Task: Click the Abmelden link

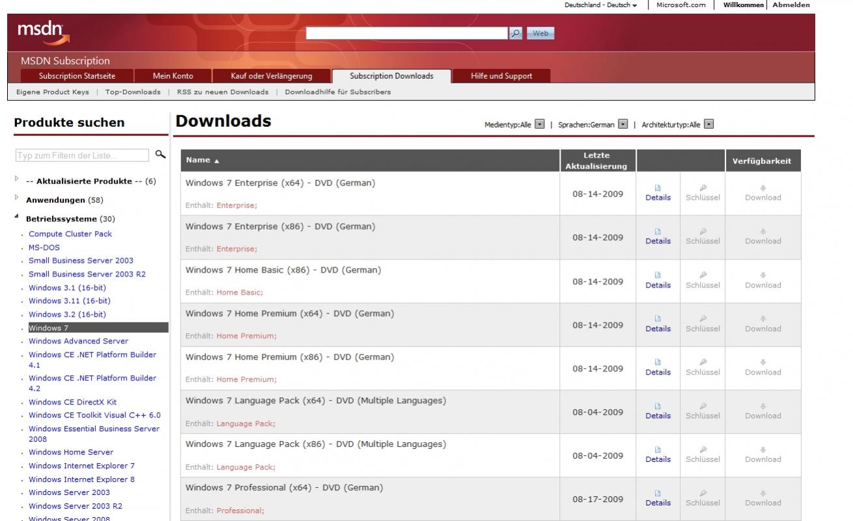Action: point(791,5)
